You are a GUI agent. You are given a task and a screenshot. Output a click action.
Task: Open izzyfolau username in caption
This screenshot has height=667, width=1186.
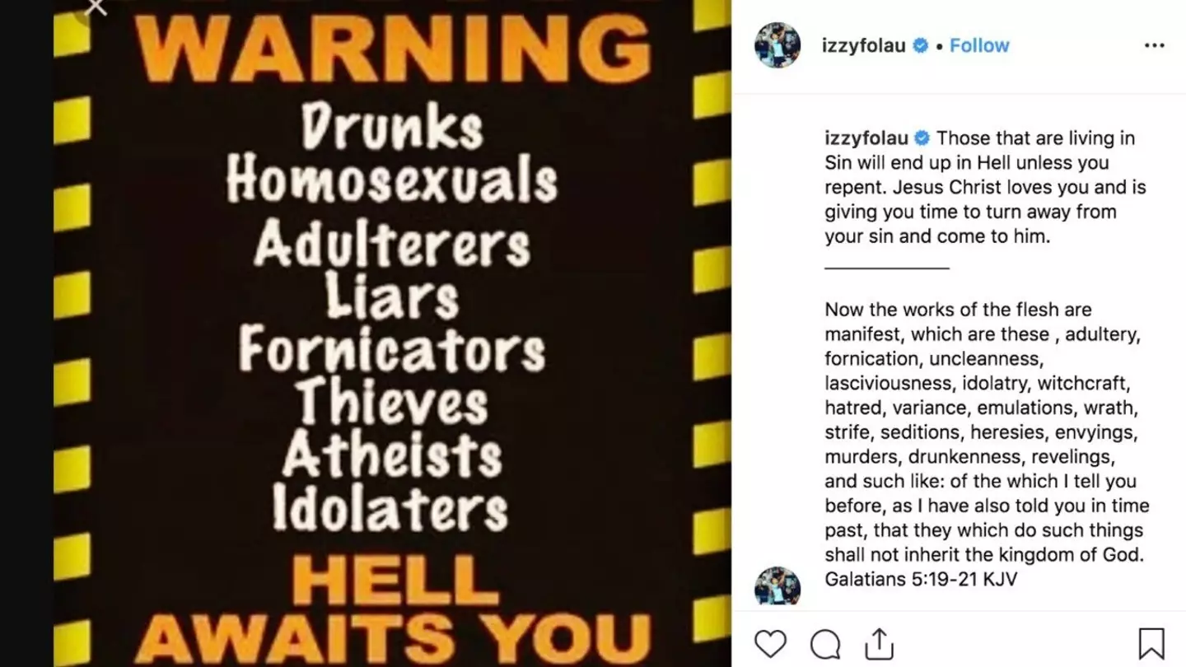pos(866,138)
